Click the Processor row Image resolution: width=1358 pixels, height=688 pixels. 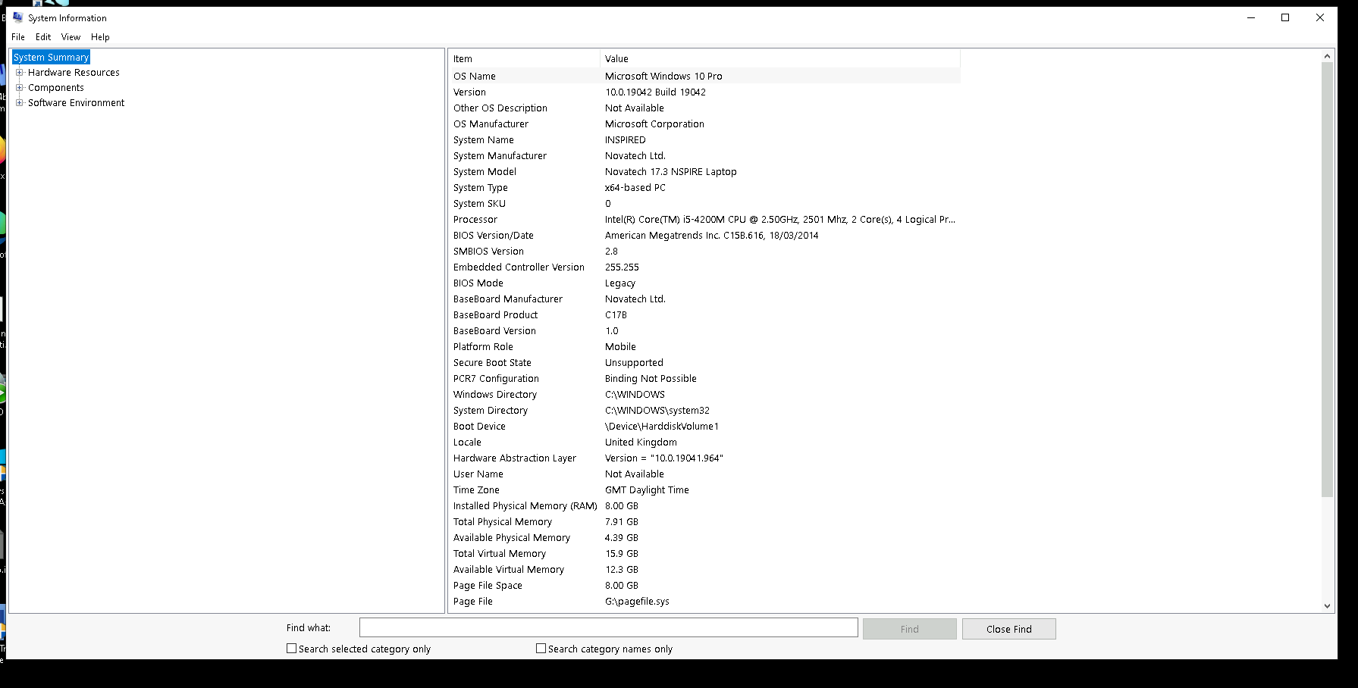[x=704, y=219]
